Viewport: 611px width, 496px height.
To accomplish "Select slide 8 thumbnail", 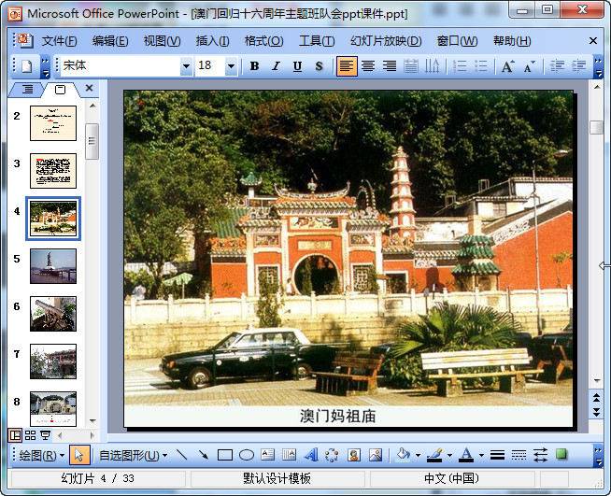I will pyautogui.click(x=53, y=409).
